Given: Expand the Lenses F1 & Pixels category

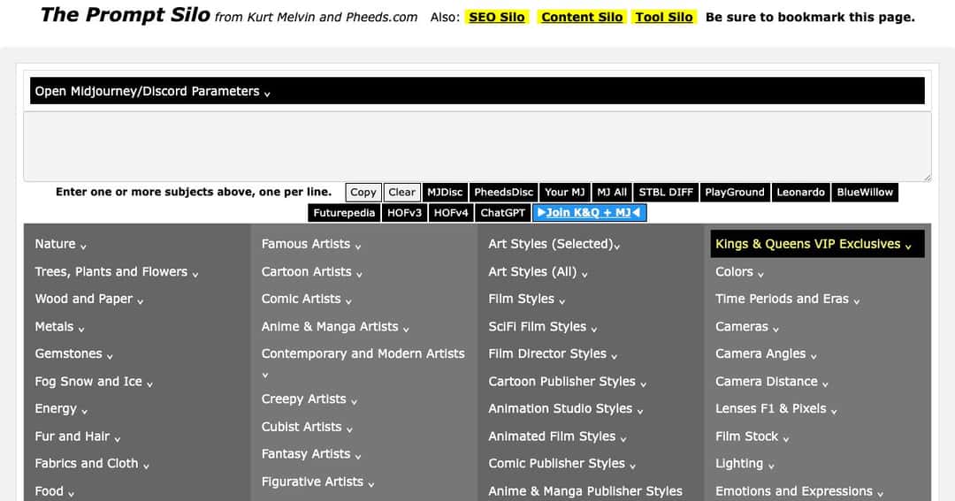Looking at the screenshot, I should click(776, 409).
